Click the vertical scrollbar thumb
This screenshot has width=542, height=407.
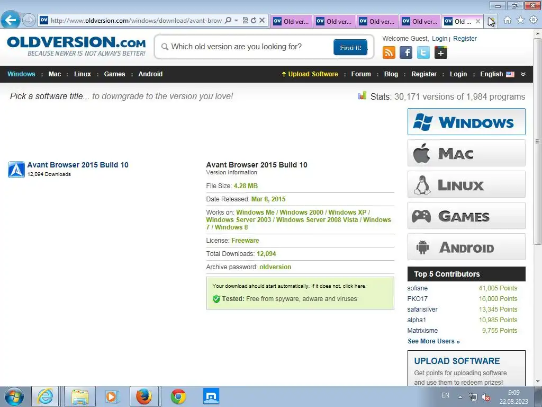tap(538, 141)
